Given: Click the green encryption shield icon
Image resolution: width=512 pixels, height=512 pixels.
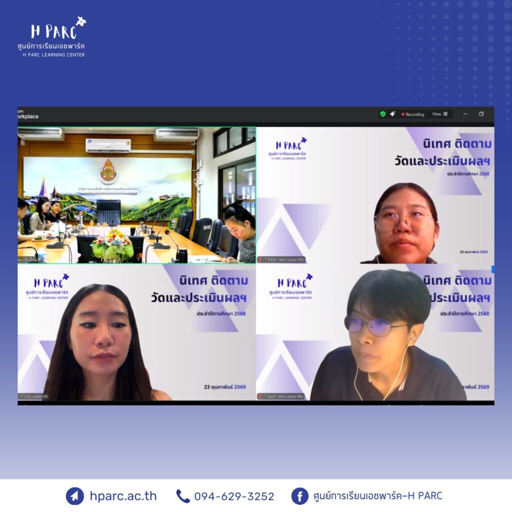Looking at the screenshot, I should (x=383, y=114).
